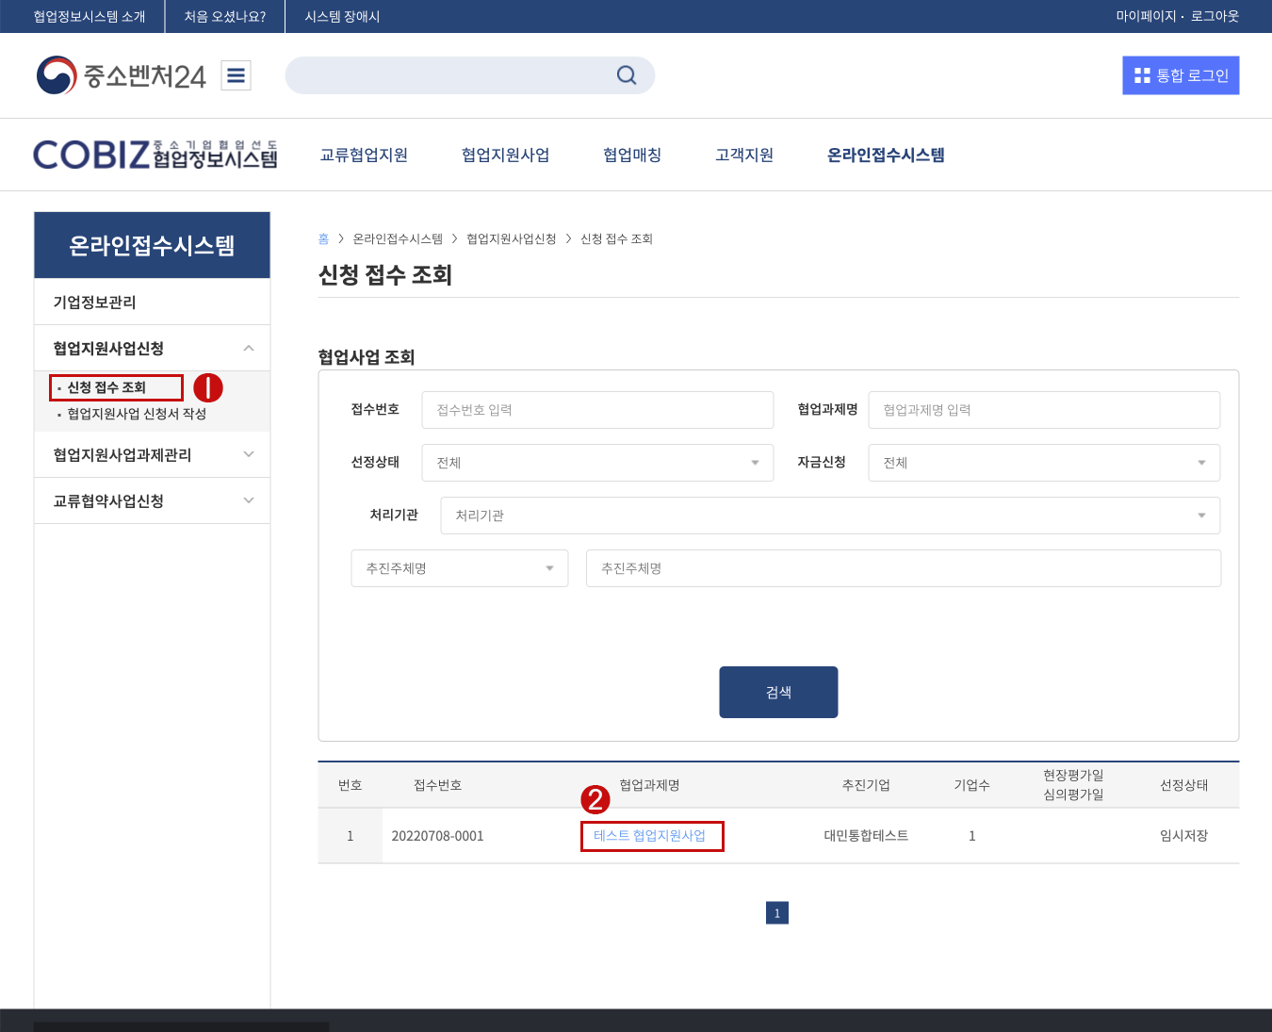Click 협업과제명 column header
1272x1032 pixels.
(x=649, y=785)
